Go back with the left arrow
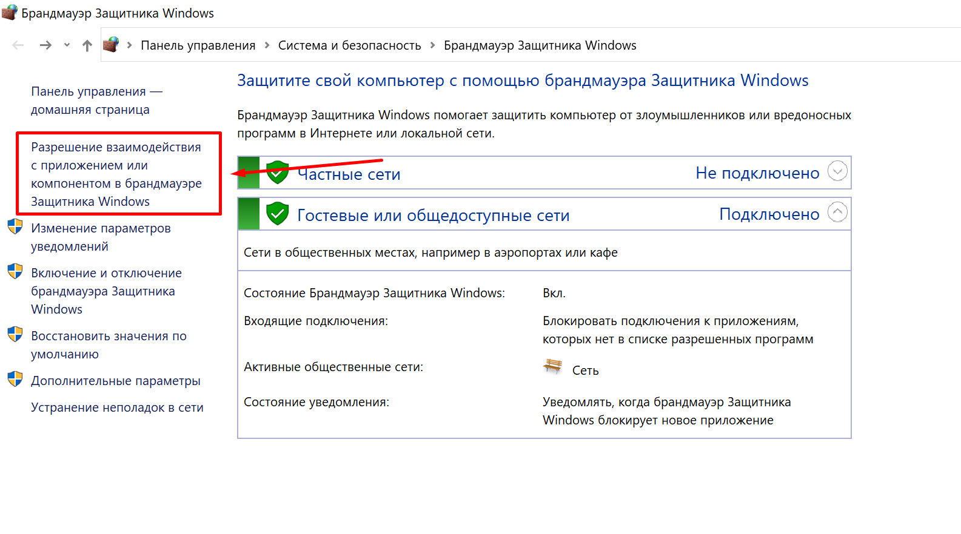961x534 pixels. [18, 45]
